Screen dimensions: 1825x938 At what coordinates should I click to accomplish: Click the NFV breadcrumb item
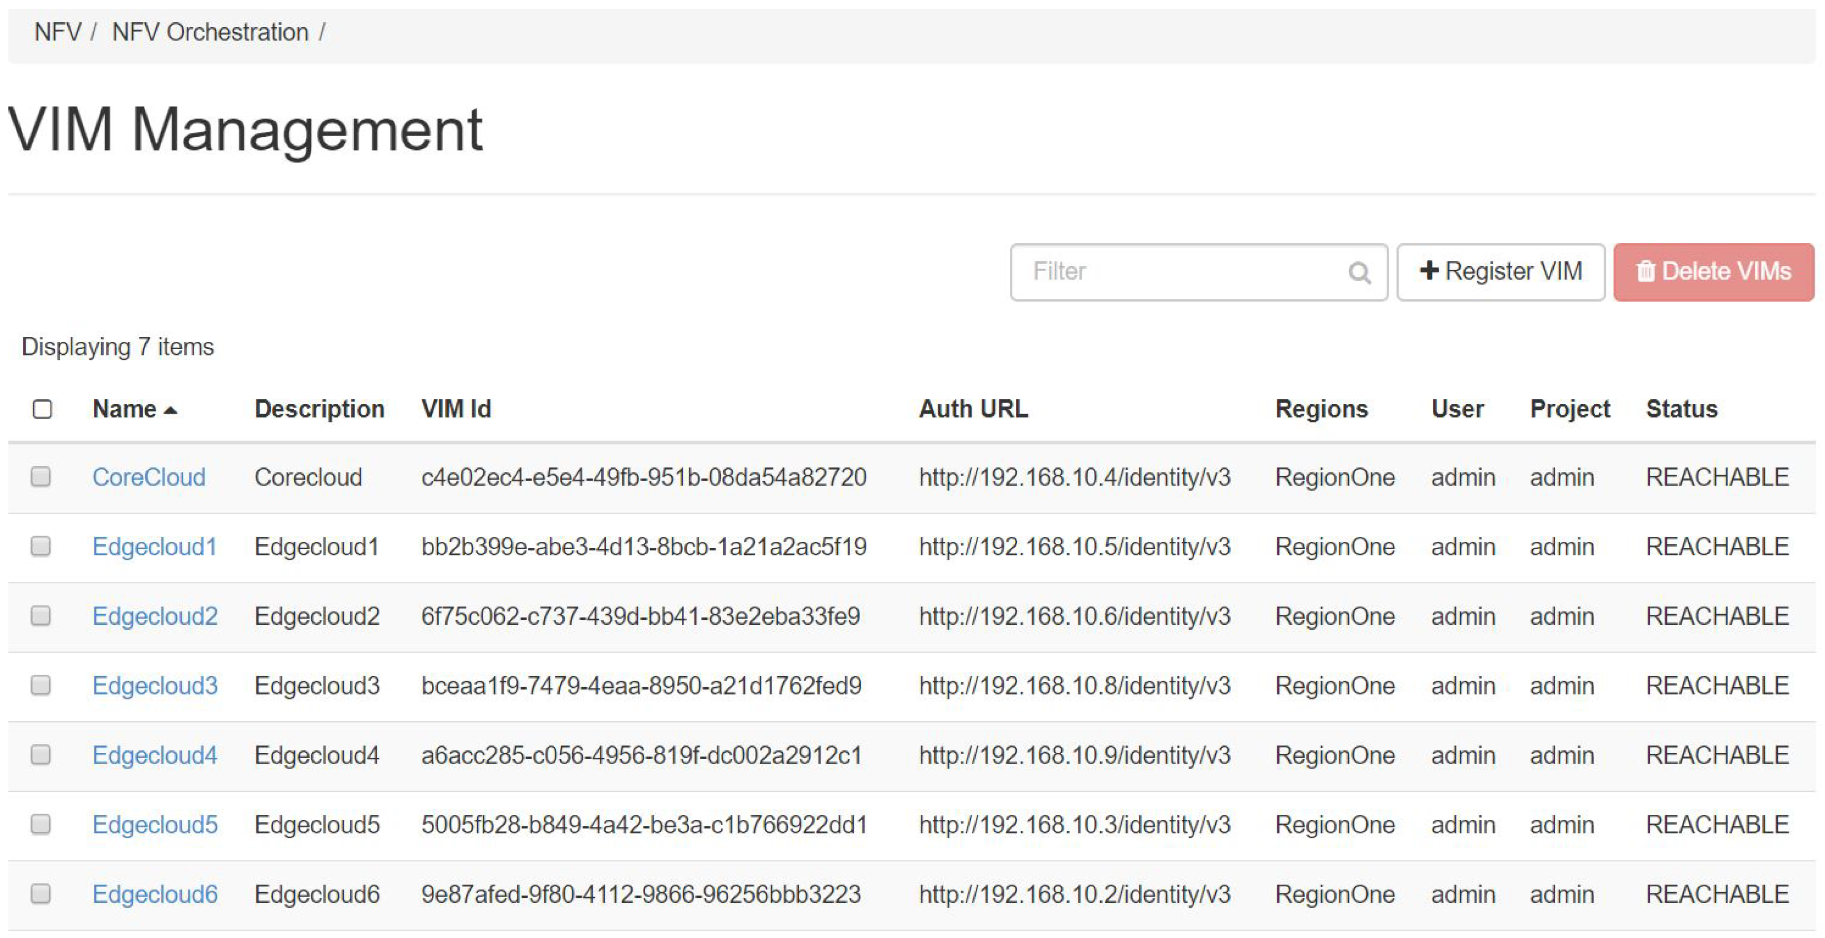(57, 32)
